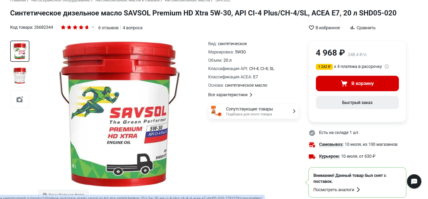Click the courier delivery truck icon
Viewport: 428px width, 199px height.
point(312,157)
